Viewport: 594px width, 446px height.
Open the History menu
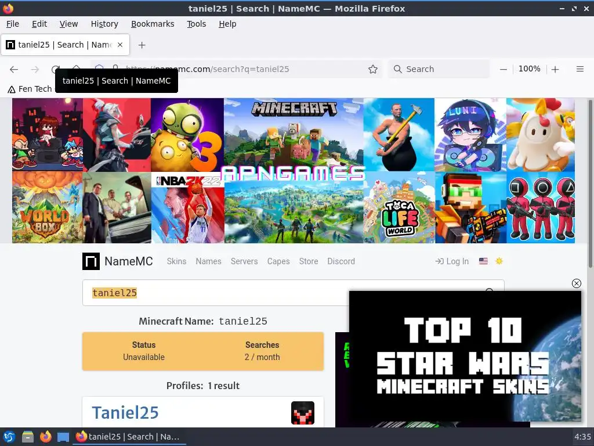point(104,24)
